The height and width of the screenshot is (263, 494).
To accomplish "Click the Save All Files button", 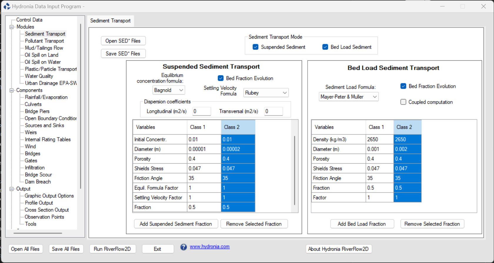I will [x=66, y=249].
